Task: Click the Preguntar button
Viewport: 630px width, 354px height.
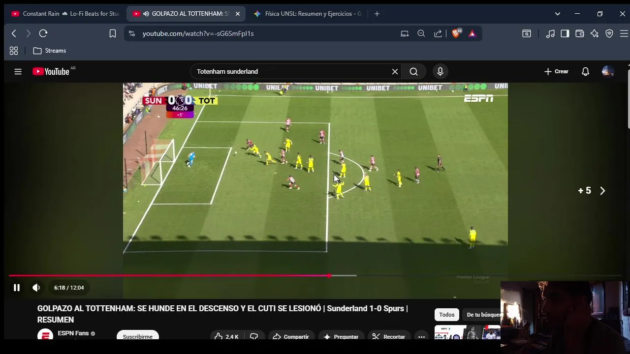Action: (341, 337)
